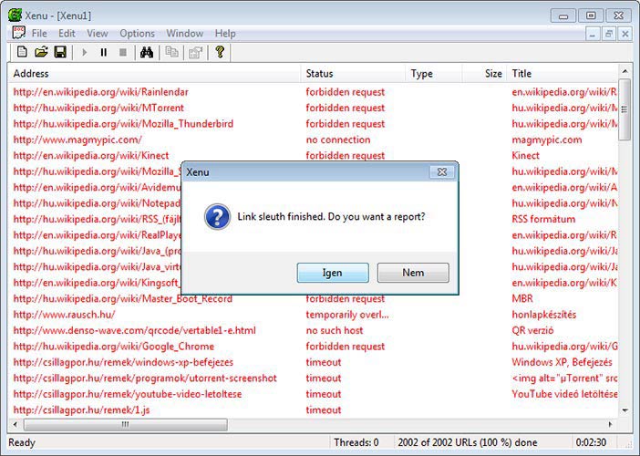Open the File menu
Screen dimensions: 640x456
click(x=39, y=34)
